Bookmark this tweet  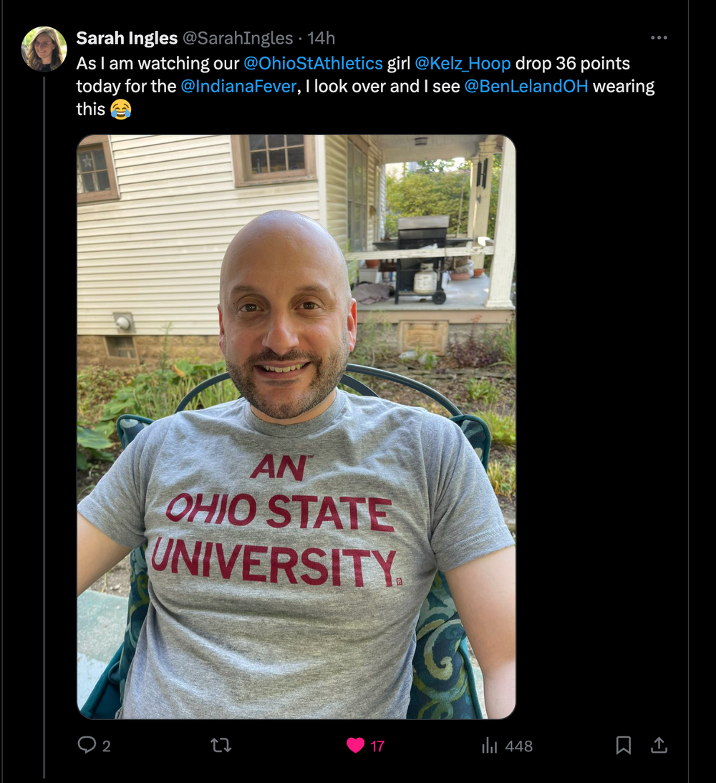624,745
